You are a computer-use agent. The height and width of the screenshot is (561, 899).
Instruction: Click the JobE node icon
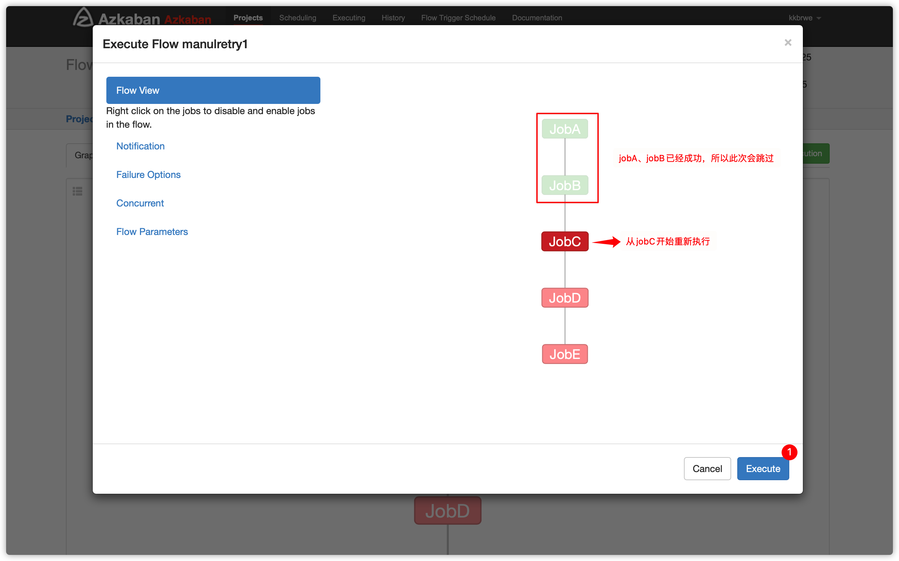pos(565,354)
